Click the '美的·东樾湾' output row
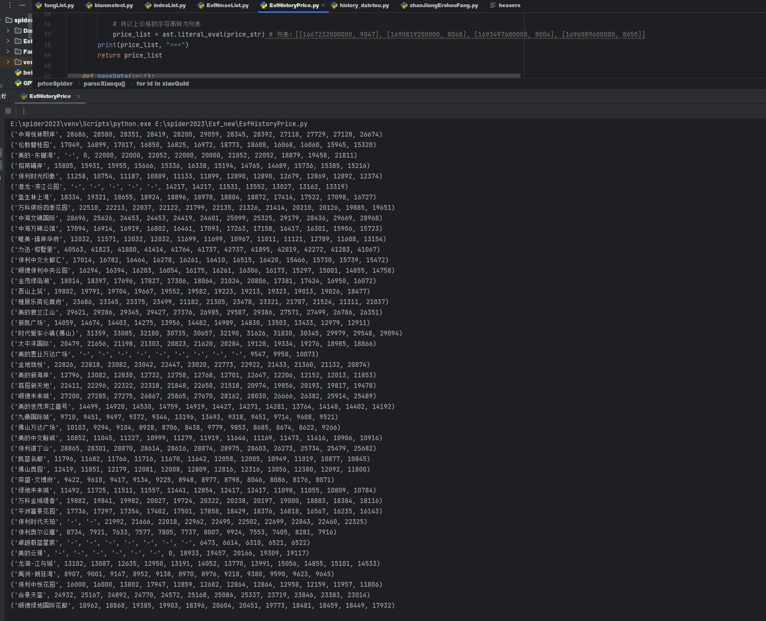766x621 pixels. pos(184,156)
